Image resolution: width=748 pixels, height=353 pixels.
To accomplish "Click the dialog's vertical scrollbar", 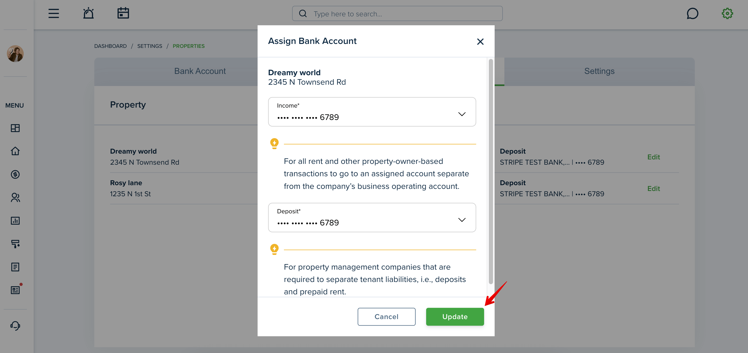I will click(491, 172).
